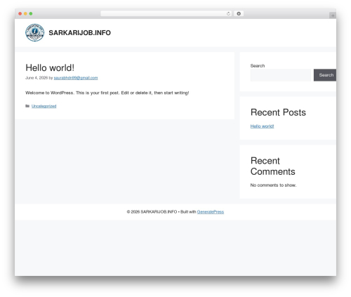Image resolution: width=351 pixels, height=297 pixels.
Task: Add a new browser tab with plus button
Action: tap(333, 15)
